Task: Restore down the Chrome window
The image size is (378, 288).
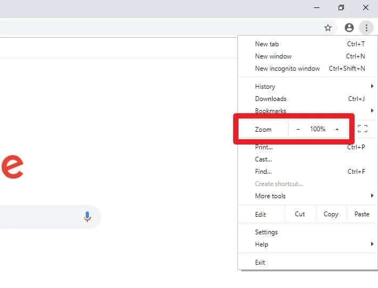Action: tap(341, 7)
